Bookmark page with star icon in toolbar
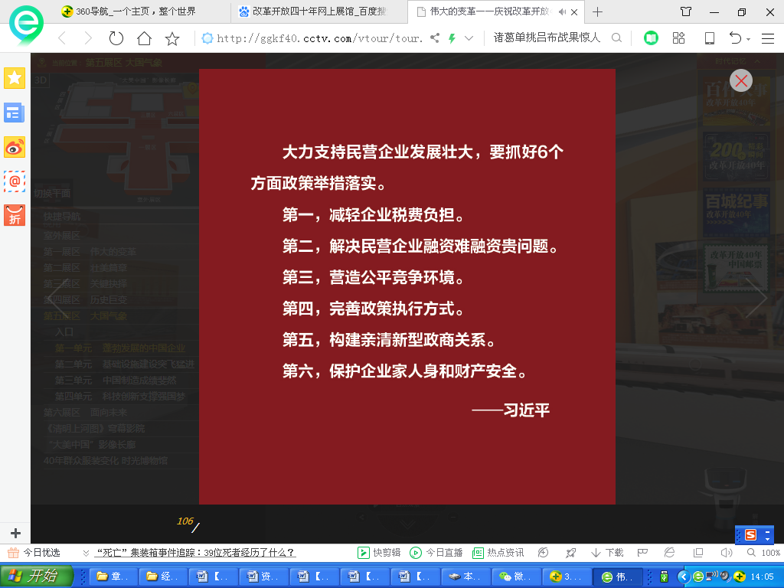The image size is (784, 588). tap(172, 38)
